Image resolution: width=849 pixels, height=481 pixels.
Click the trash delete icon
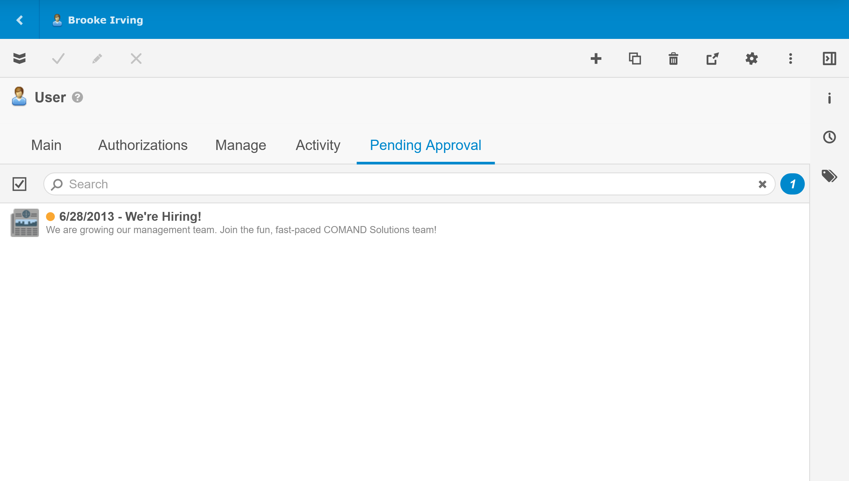pos(673,58)
